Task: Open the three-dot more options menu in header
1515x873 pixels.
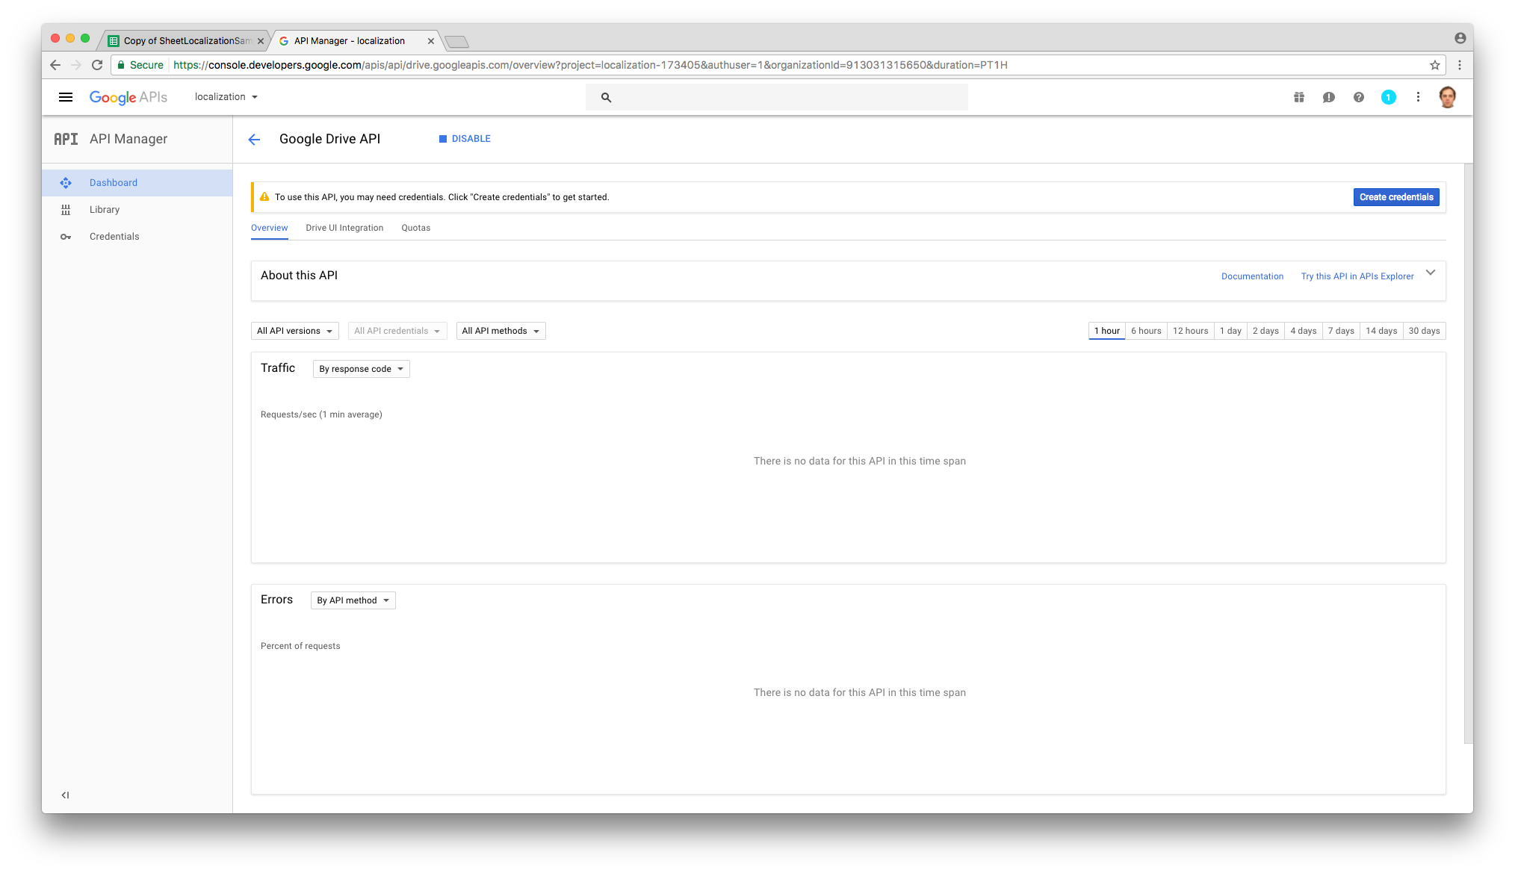Action: coord(1418,97)
